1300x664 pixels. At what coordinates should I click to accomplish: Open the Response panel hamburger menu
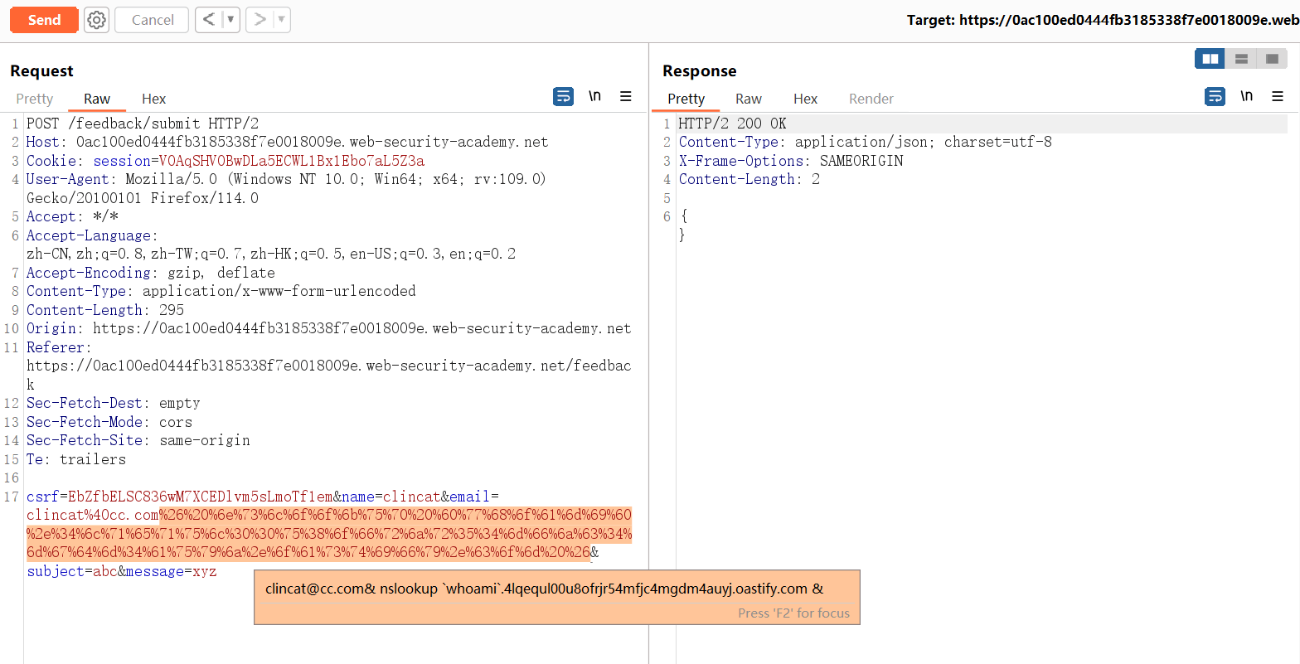1278,97
